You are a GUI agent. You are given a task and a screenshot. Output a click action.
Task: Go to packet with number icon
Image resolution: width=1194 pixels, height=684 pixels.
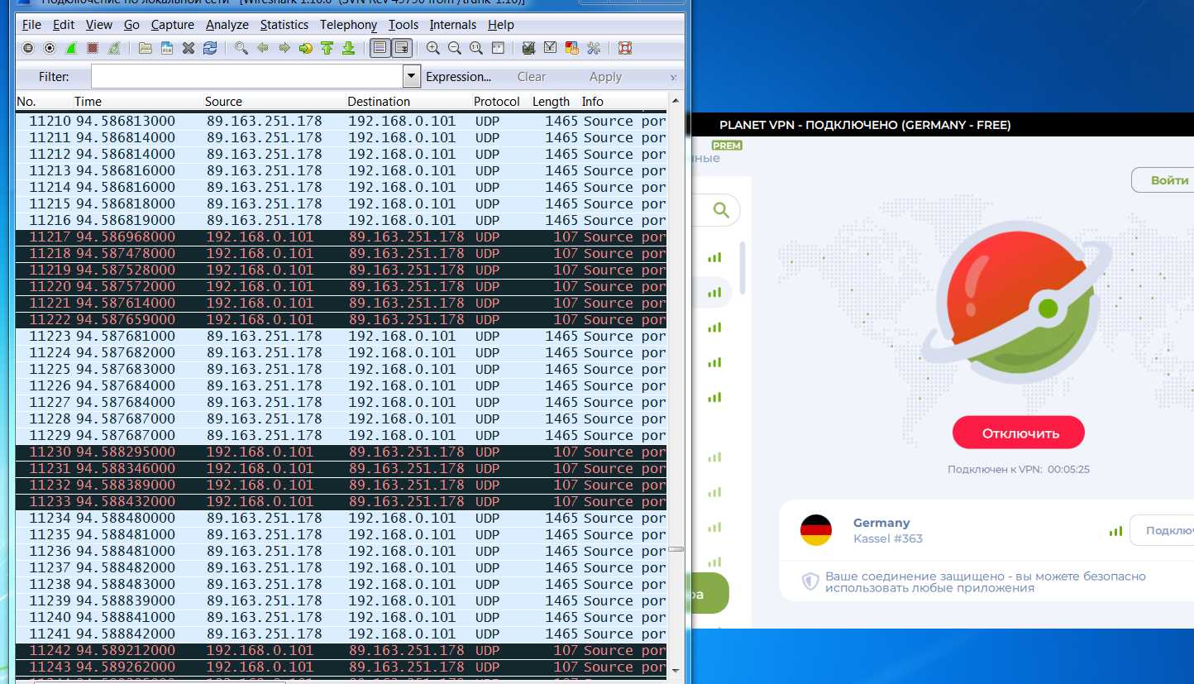306,48
